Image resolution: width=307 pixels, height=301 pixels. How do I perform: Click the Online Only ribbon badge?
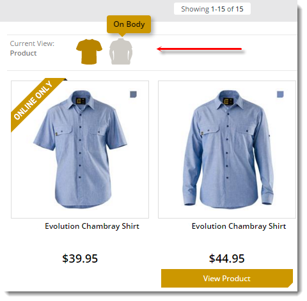tap(35, 102)
